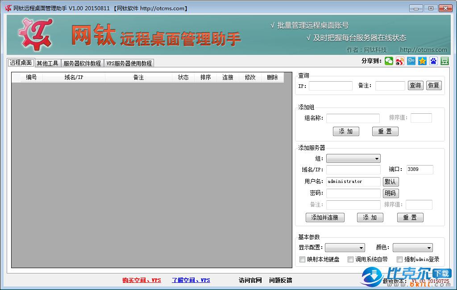Image resolution: width=457 pixels, height=290 pixels.
Task: Enable 映射本地硬盘 checkbox
Action: [x=302, y=259]
